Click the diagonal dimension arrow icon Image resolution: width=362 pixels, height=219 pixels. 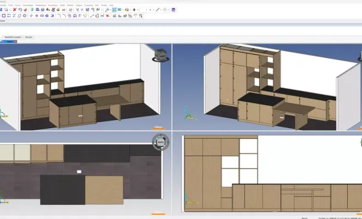pyautogui.click(x=92, y=16)
